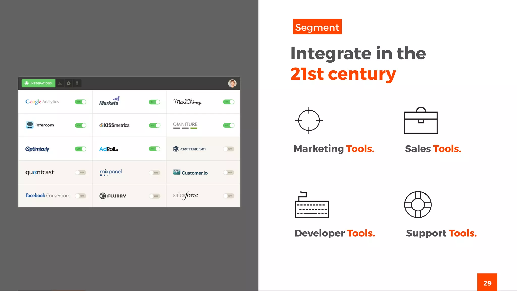Click the Flurry logo
Image resolution: width=517 pixels, height=291 pixels.
pos(113,196)
